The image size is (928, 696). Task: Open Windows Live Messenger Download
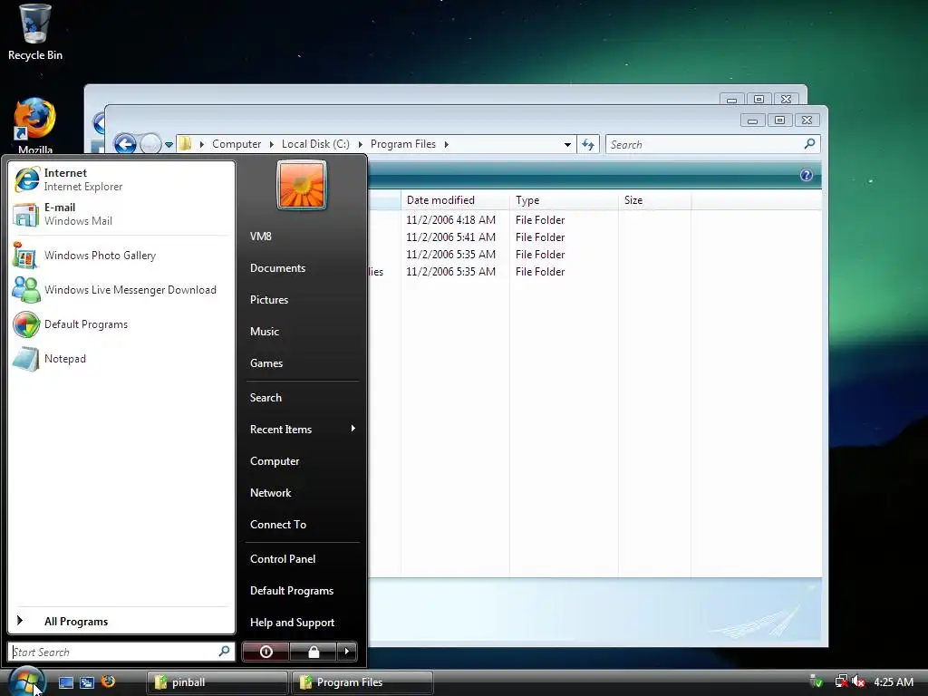(x=121, y=290)
